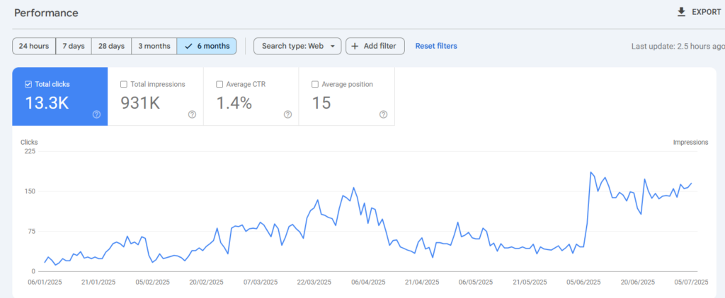Viewport: 725px width, 298px height.
Task: Select the 28 days date range
Action: click(x=111, y=46)
